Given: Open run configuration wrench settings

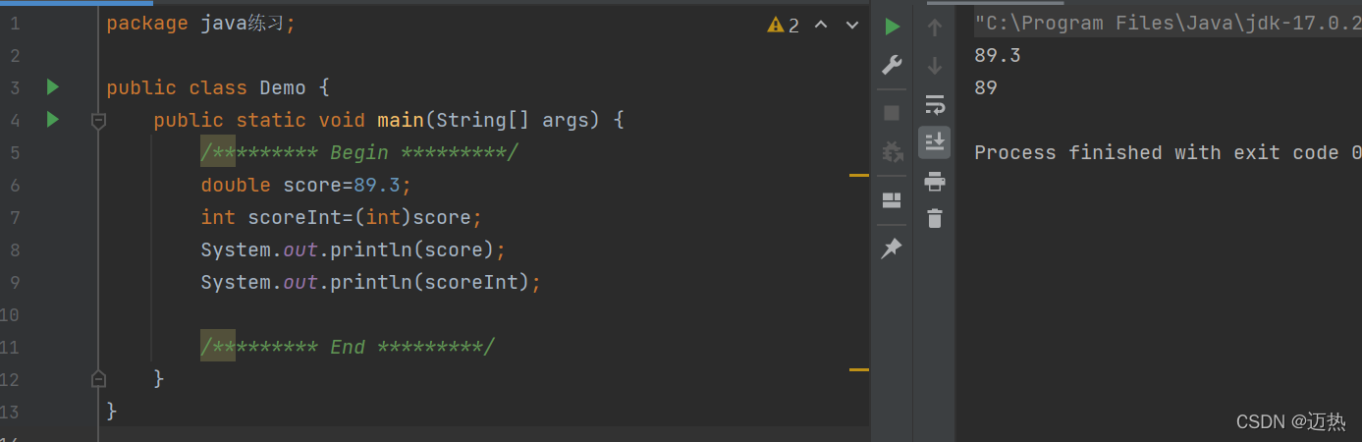Looking at the screenshot, I should coord(892,65).
